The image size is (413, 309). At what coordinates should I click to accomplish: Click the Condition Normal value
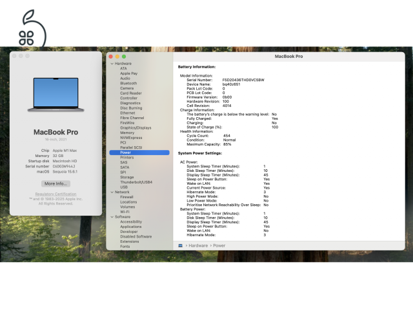tap(230, 140)
